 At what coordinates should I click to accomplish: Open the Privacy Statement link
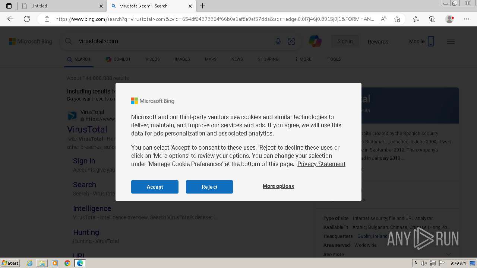[x=321, y=164]
